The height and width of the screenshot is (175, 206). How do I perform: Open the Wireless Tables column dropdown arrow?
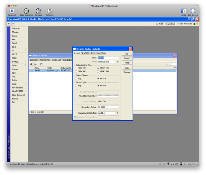[175, 68]
